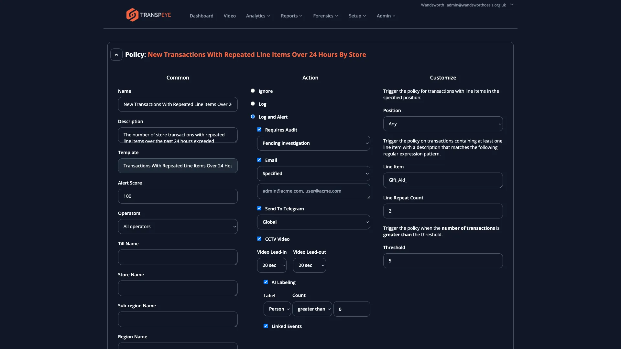
Task: Change the Video Lead-in duration dropdown
Action: [271, 265]
